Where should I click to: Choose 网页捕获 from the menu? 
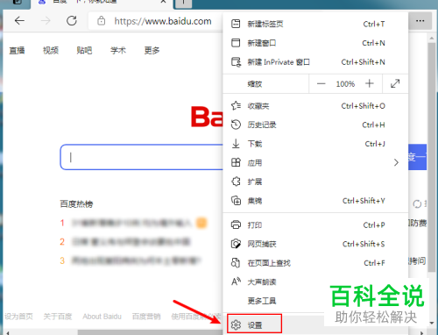tap(315, 244)
